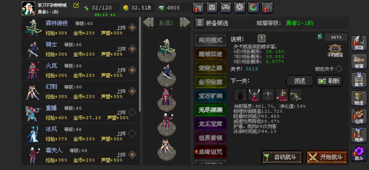Open the 英雄 hero sidebar icon
The height and width of the screenshot is (170, 369).
(359, 44)
